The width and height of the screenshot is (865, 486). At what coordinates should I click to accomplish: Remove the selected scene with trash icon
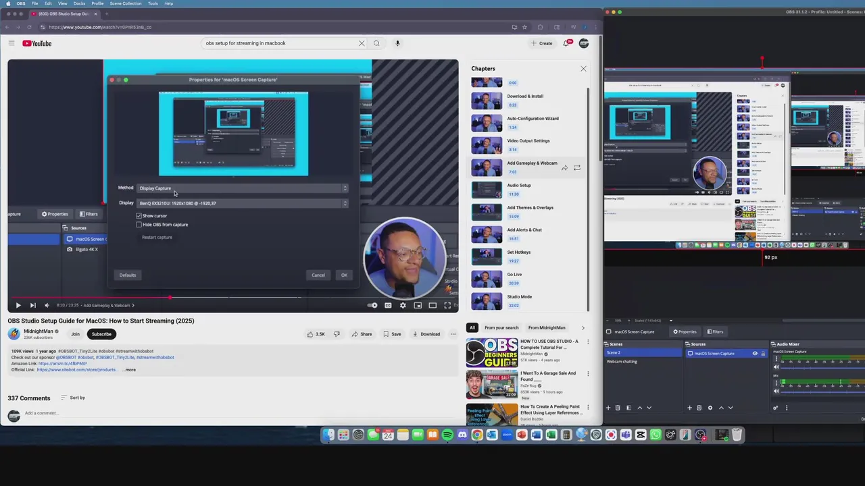click(619, 408)
